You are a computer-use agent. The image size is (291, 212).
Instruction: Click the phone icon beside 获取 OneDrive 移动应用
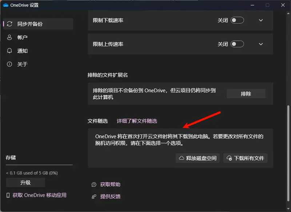tap(8, 195)
